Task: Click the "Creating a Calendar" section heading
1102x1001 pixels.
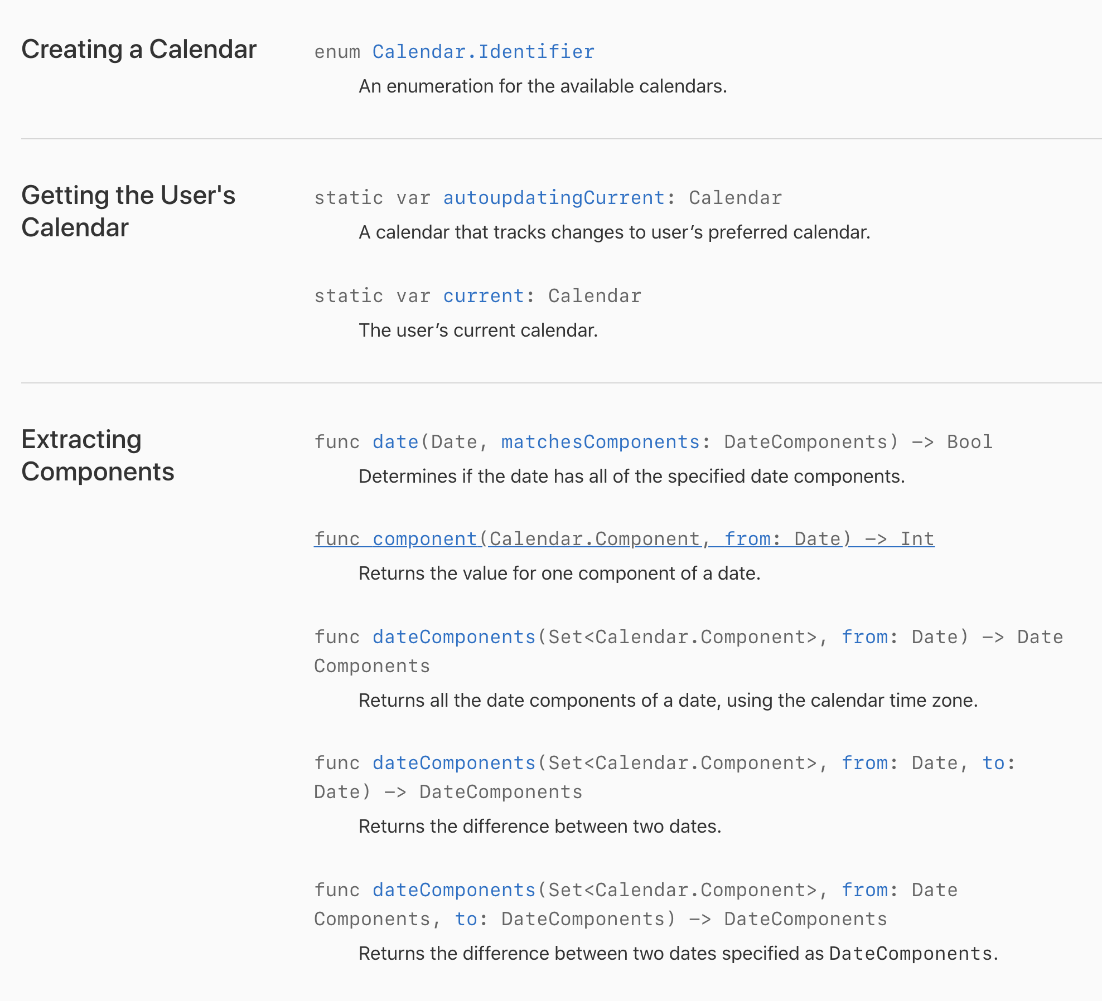Action: pos(139,49)
